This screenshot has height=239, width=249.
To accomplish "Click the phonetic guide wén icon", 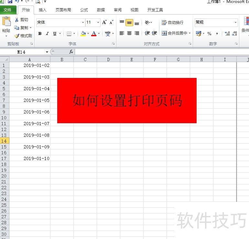I will tap(108, 34).
